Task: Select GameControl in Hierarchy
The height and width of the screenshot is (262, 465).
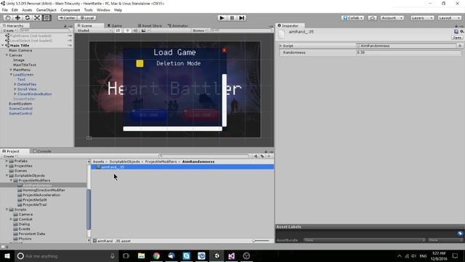Action: [20, 114]
